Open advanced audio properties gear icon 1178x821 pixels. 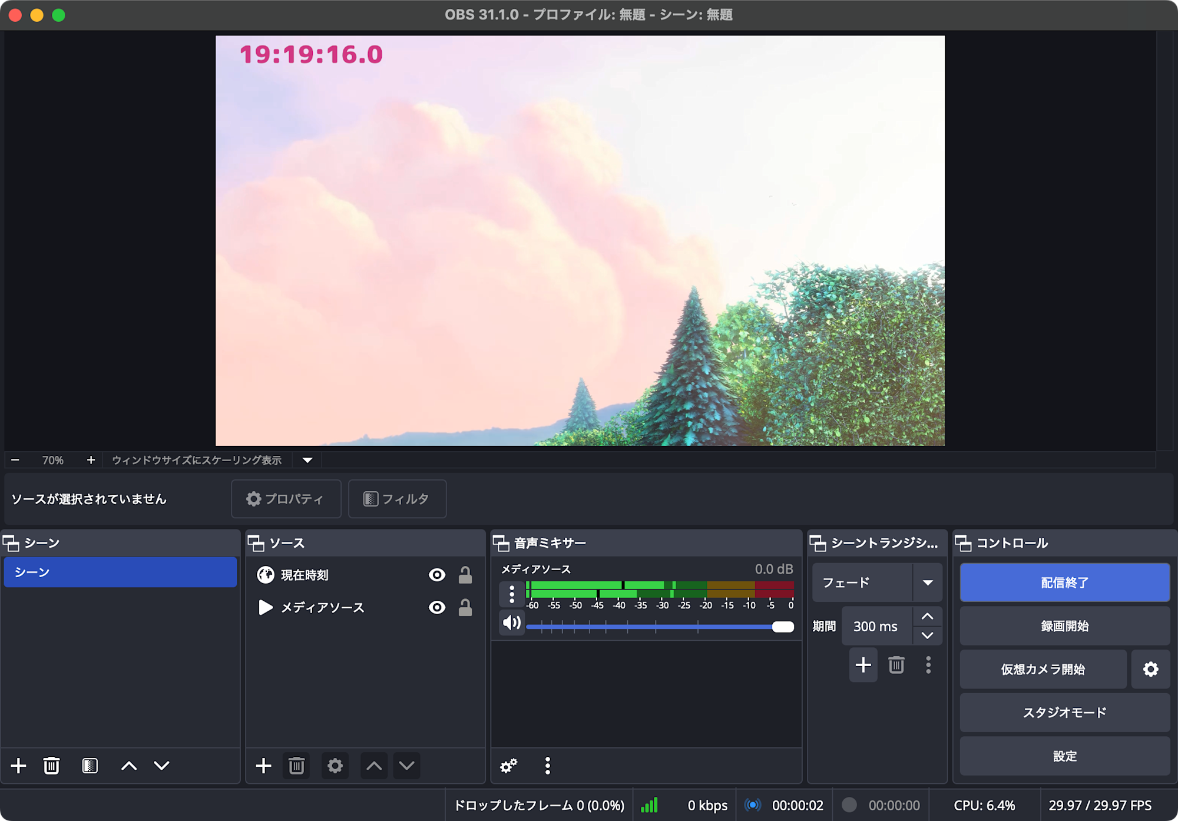coord(508,766)
